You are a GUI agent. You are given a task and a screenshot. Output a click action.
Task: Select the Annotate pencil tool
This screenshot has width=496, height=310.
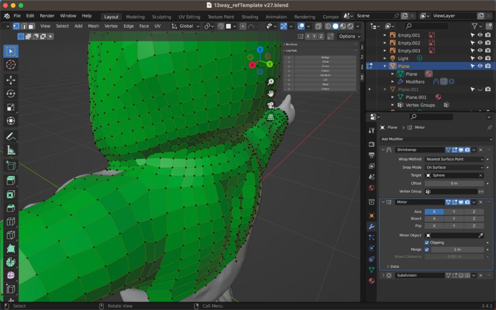(x=11, y=137)
